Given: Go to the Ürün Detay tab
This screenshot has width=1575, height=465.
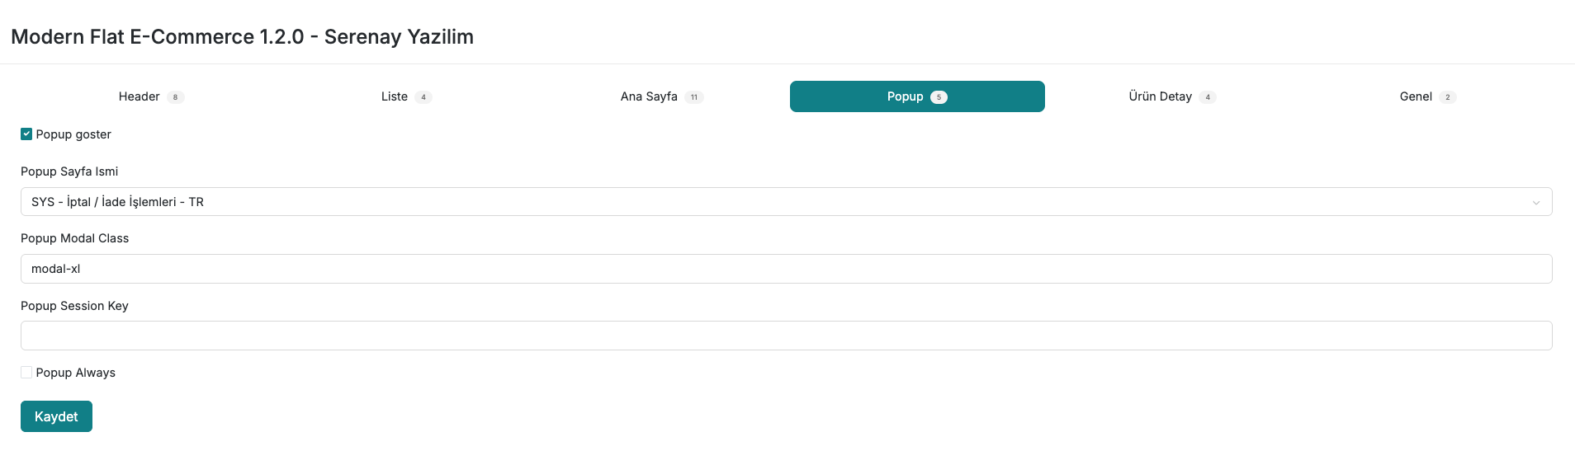Looking at the screenshot, I should point(1160,96).
